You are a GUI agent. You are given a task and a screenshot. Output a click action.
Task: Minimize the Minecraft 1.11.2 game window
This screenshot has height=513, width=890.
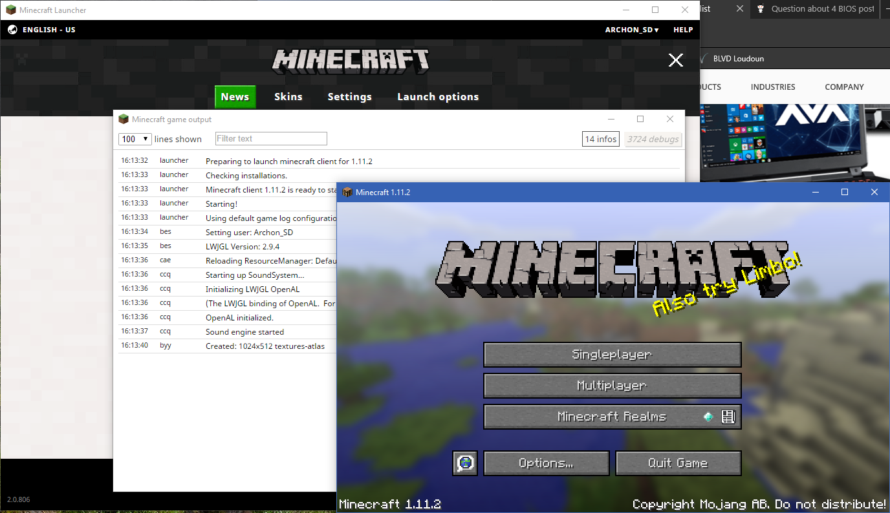click(815, 192)
